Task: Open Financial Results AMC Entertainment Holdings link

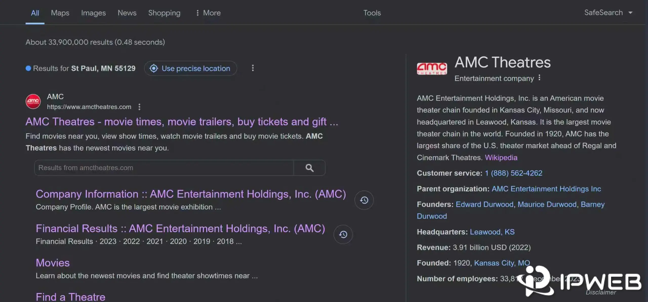Action: (180, 229)
